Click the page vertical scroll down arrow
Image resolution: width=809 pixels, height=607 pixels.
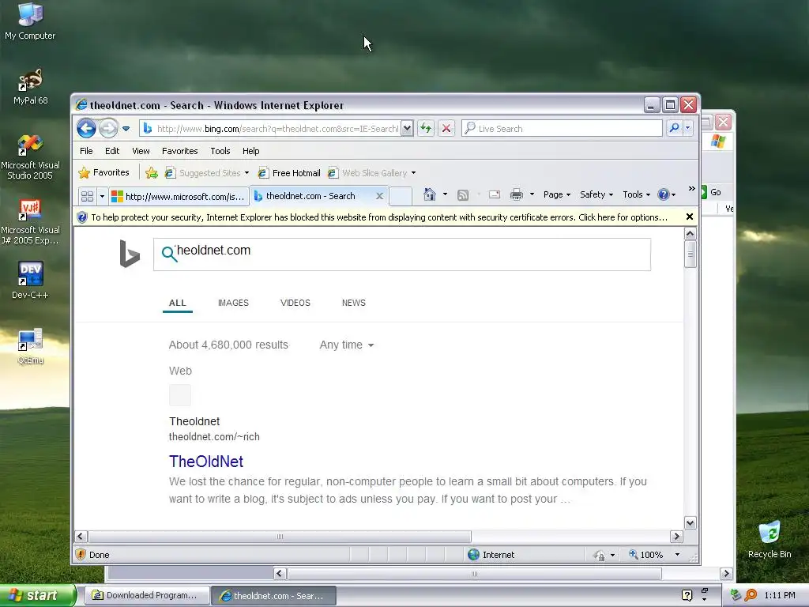tap(690, 522)
